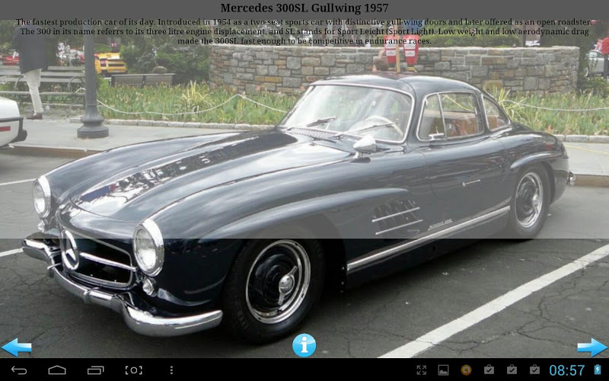This screenshot has width=609, height=381.
Task: Tap the fullscreen expand arrows notification icon
Action: point(422,370)
